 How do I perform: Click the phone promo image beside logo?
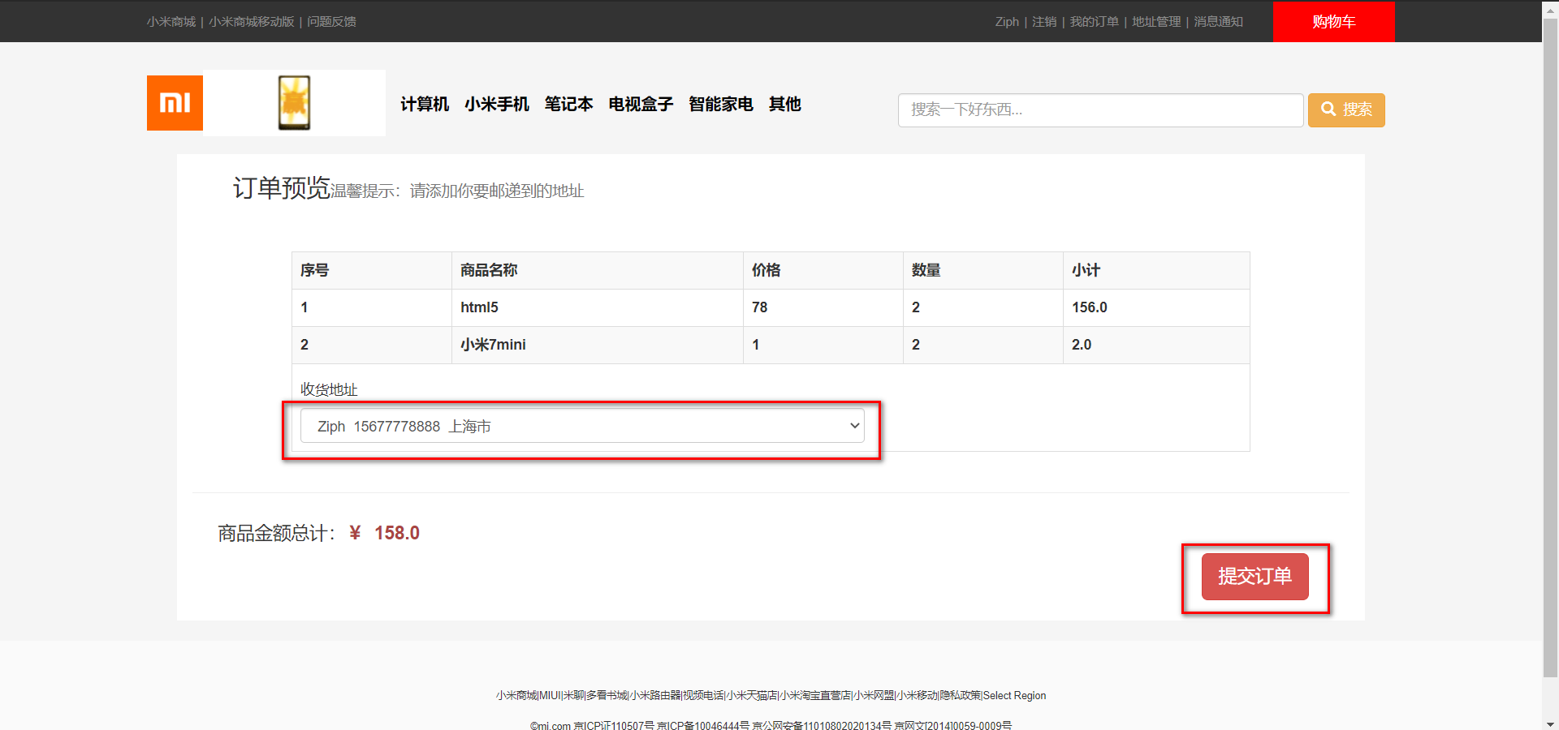[x=294, y=103]
